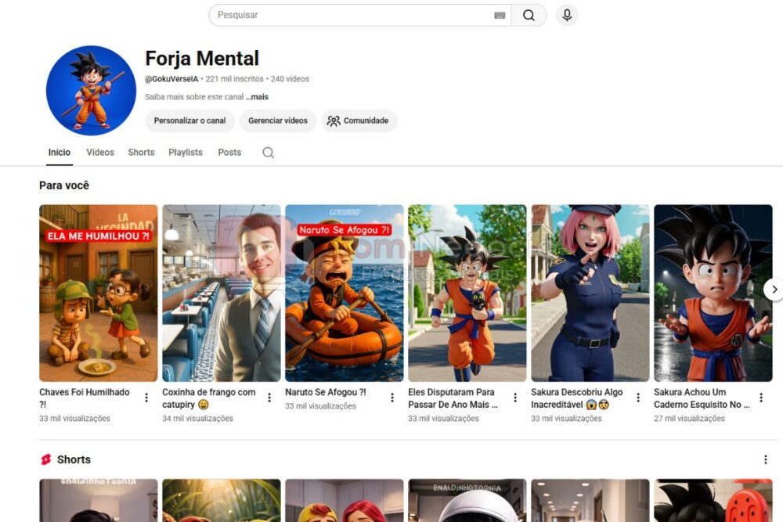Open options menu for Chaves Foi Humilhado video

tap(146, 398)
